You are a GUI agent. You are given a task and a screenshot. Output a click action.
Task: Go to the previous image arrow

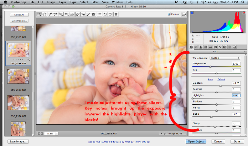coord(161,134)
